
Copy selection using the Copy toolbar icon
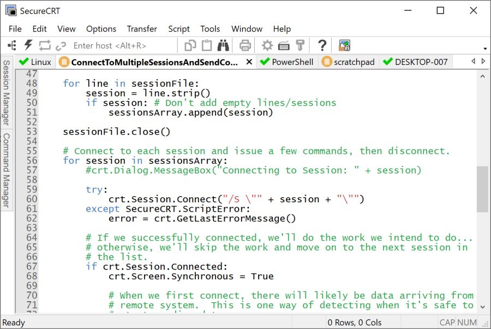tap(190, 45)
